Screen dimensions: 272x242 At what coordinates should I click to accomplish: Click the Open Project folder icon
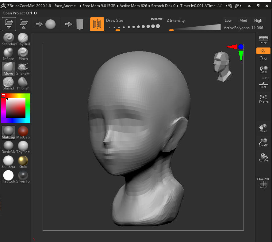tap(9, 24)
